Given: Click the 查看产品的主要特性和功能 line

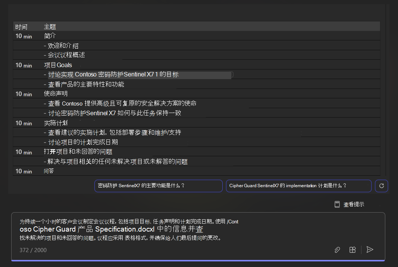Looking at the screenshot, I should pos(84,84).
